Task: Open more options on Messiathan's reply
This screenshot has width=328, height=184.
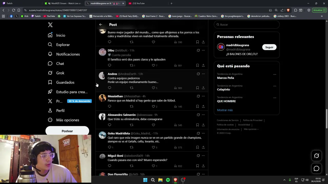Action: [203, 96]
